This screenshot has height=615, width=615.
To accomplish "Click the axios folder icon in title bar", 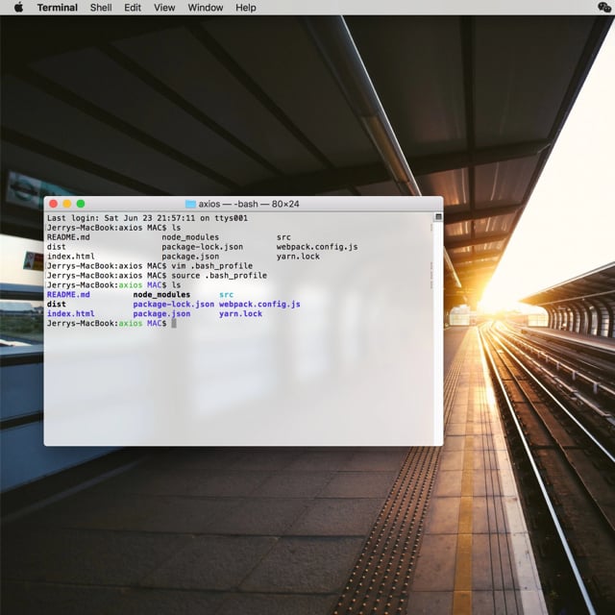I will pyautogui.click(x=190, y=204).
